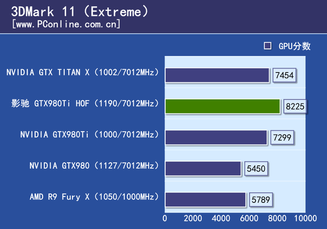Click the 影驰 GTX980Ti HOF row label
The height and width of the screenshot is (229, 327).
(85, 103)
